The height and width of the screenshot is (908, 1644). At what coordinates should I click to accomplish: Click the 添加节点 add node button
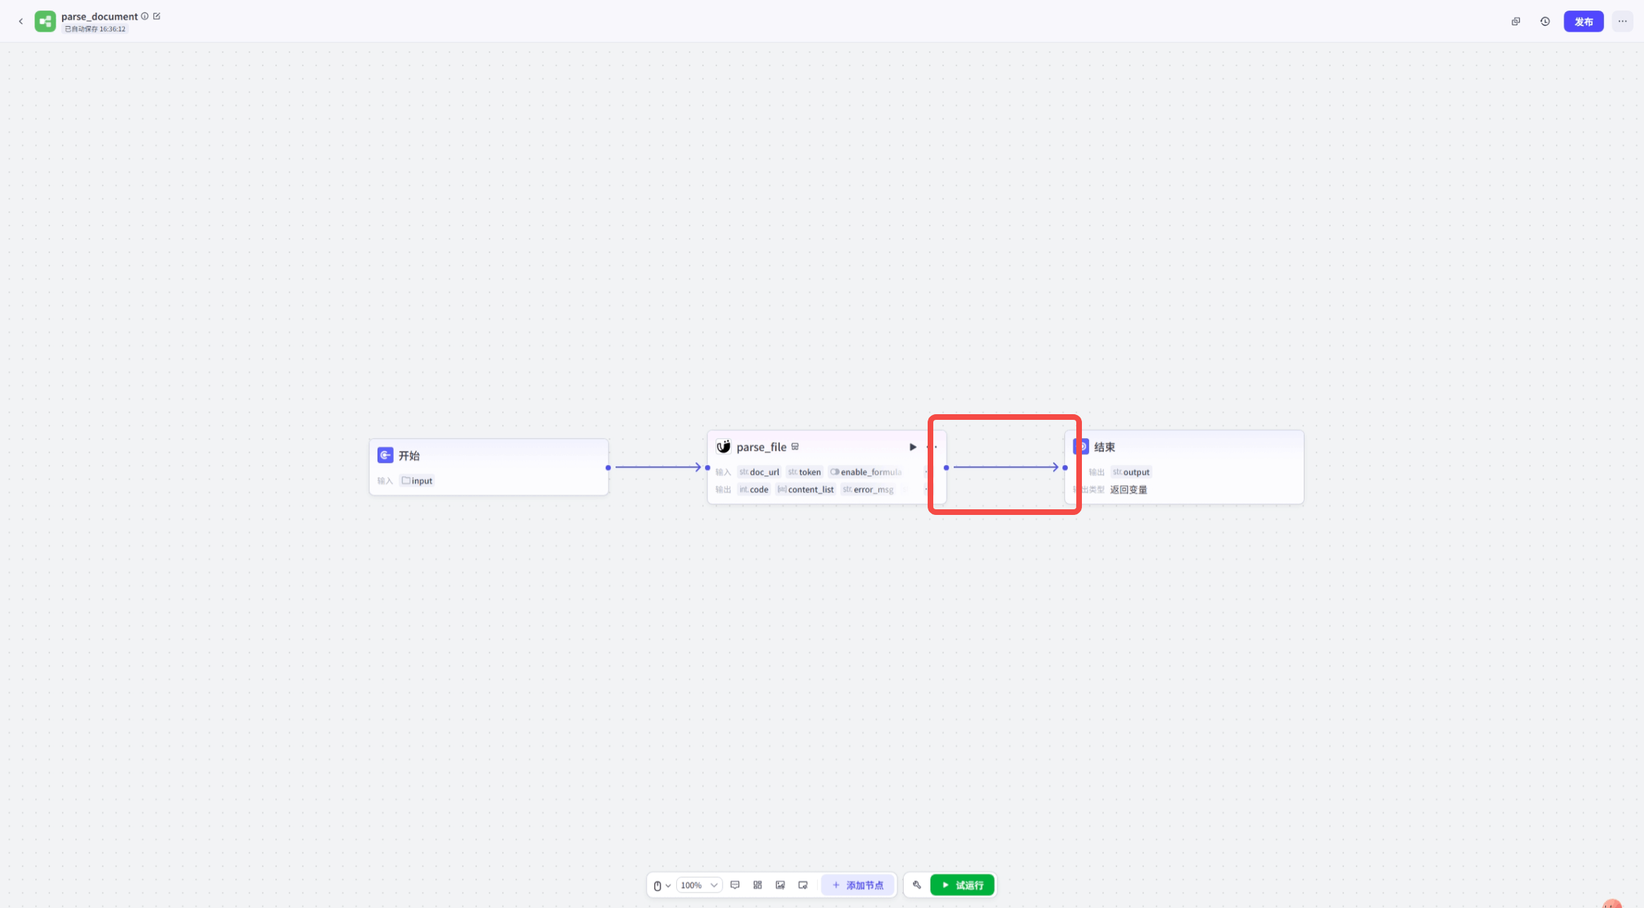[857, 885]
